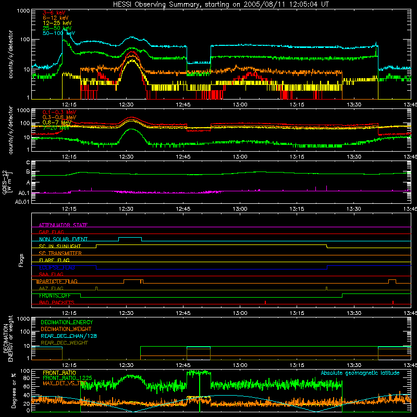The height and width of the screenshot is (417, 417).
Task: Click the 13:30 tick under the decimation panel
Action: pos(354,365)
